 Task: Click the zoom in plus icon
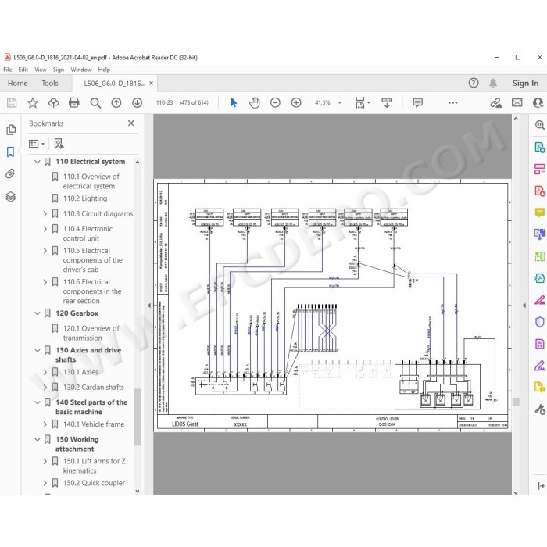pyautogui.click(x=296, y=102)
